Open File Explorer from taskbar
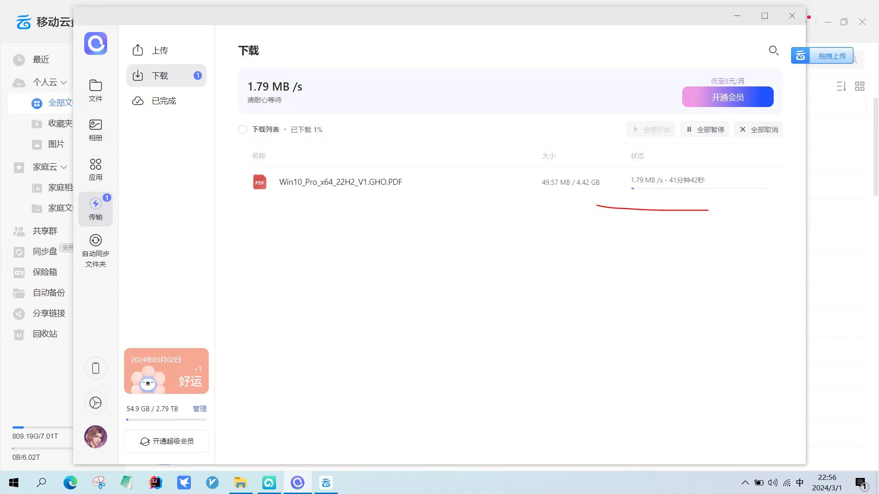Viewport: 879px width, 494px height. click(240, 483)
